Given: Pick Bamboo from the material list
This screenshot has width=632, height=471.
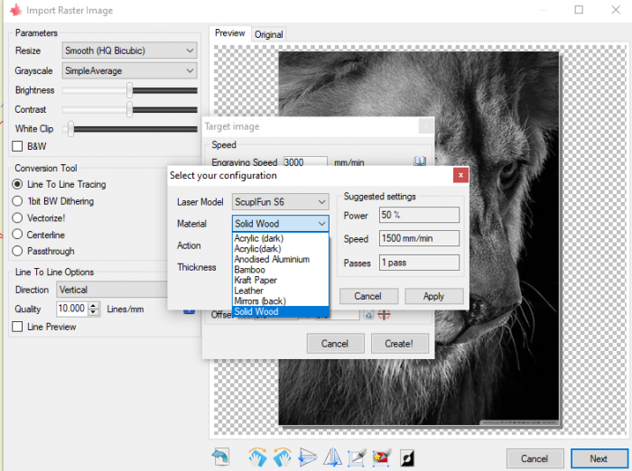Looking at the screenshot, I should pyautogui.click(x=249, y=270).
